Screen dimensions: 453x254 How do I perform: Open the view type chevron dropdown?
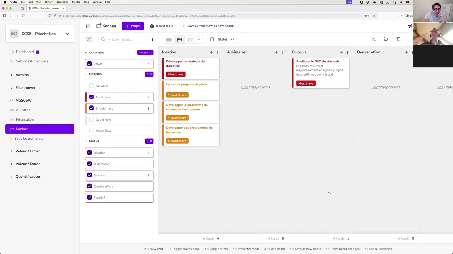199,40
